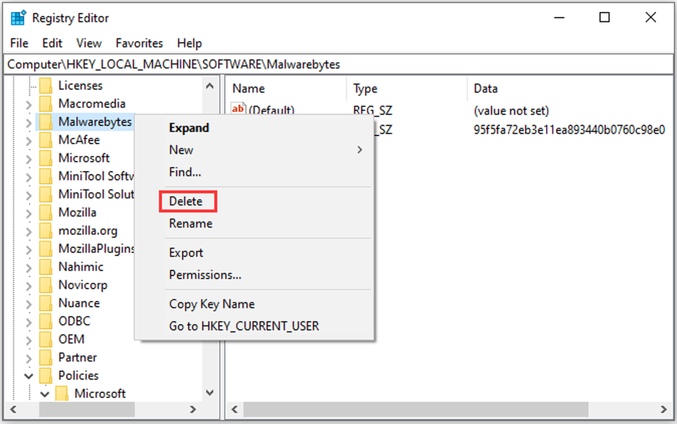Select the Nuance folder icon

point(46,303)
